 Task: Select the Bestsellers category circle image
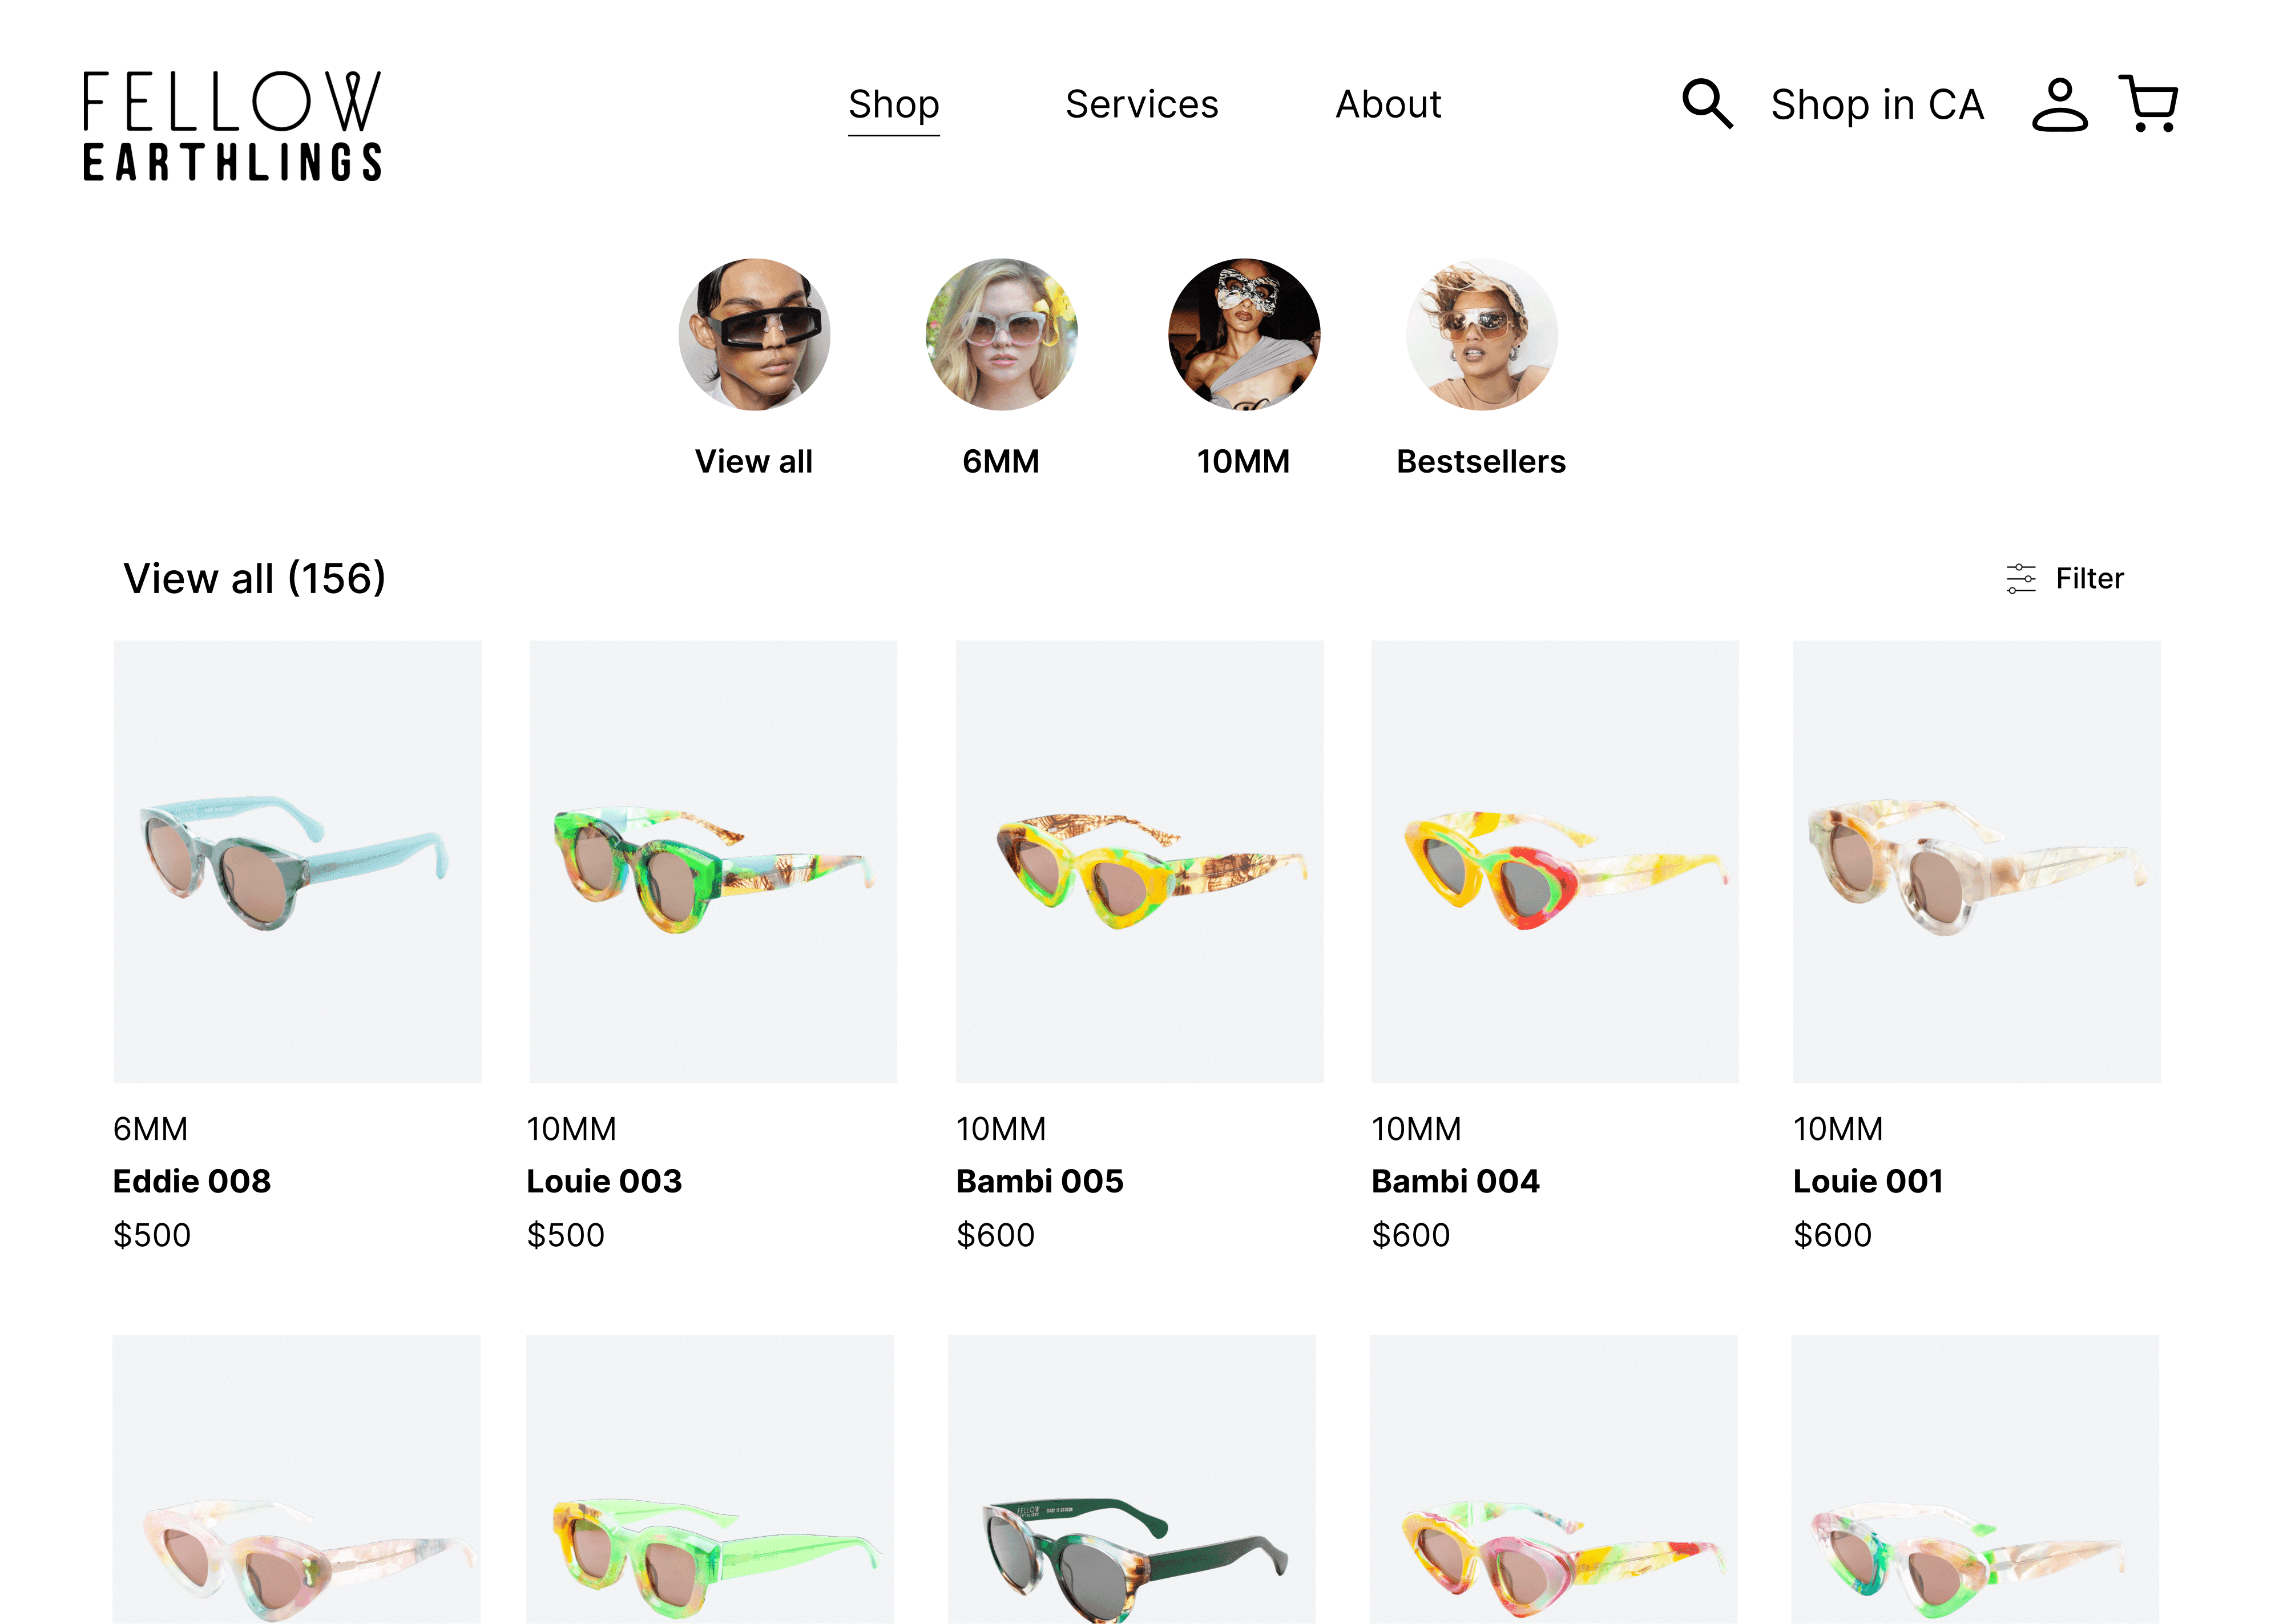1481,335
